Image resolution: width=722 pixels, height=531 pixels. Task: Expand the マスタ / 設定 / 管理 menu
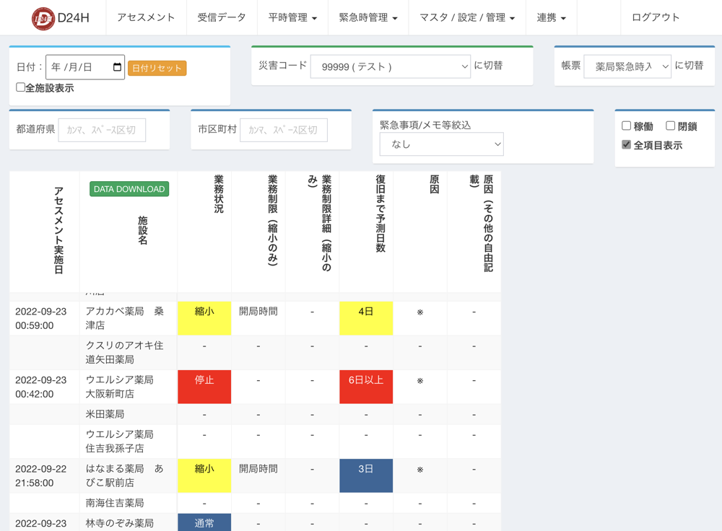point(467,17)
